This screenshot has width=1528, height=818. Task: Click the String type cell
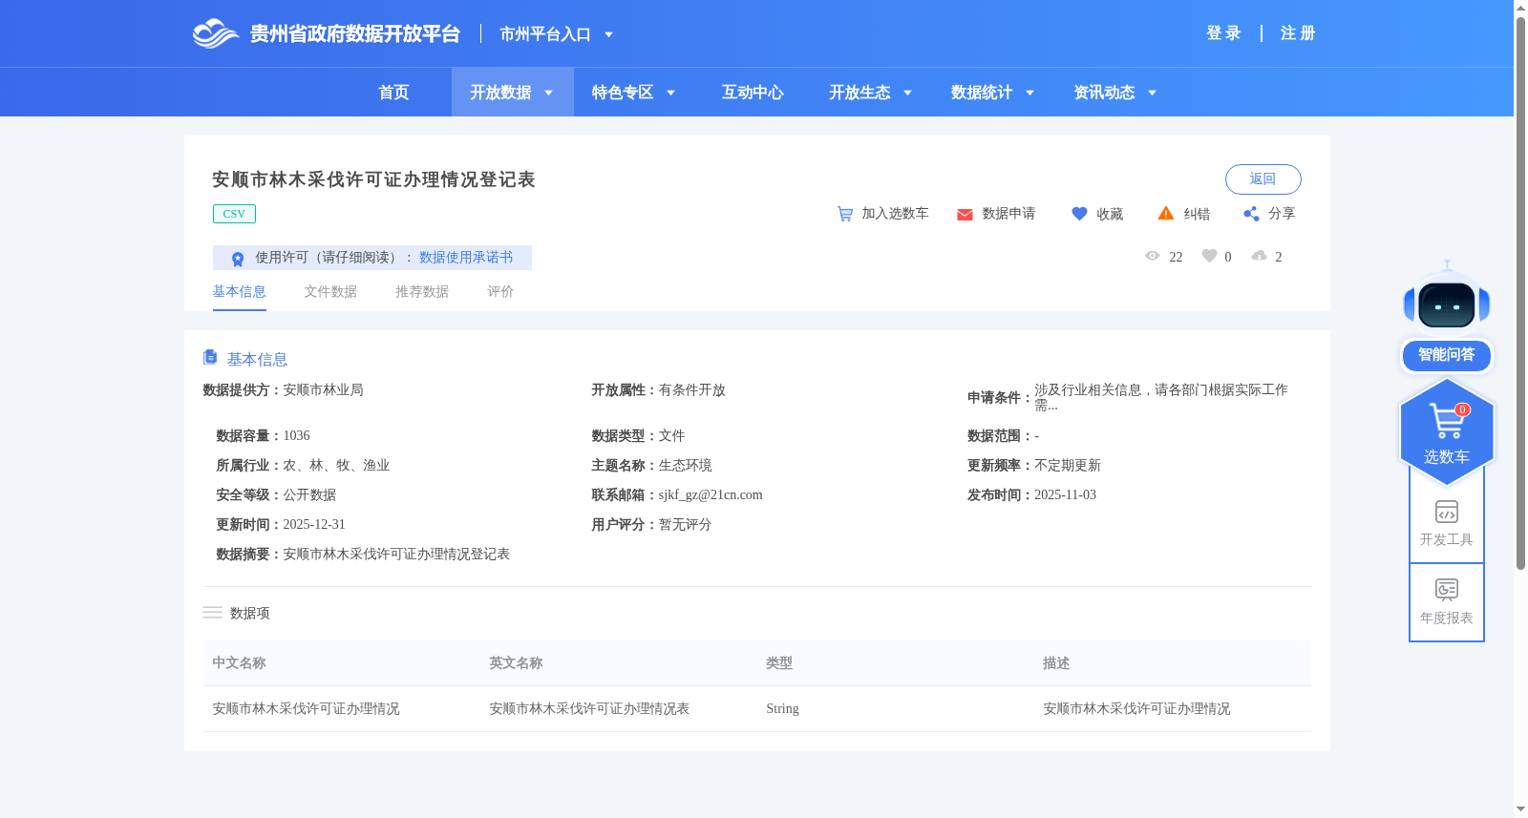782,709
